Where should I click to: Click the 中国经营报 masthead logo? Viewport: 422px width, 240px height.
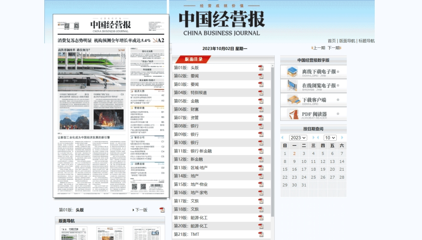pyautogui.click(x=222, y=19)
